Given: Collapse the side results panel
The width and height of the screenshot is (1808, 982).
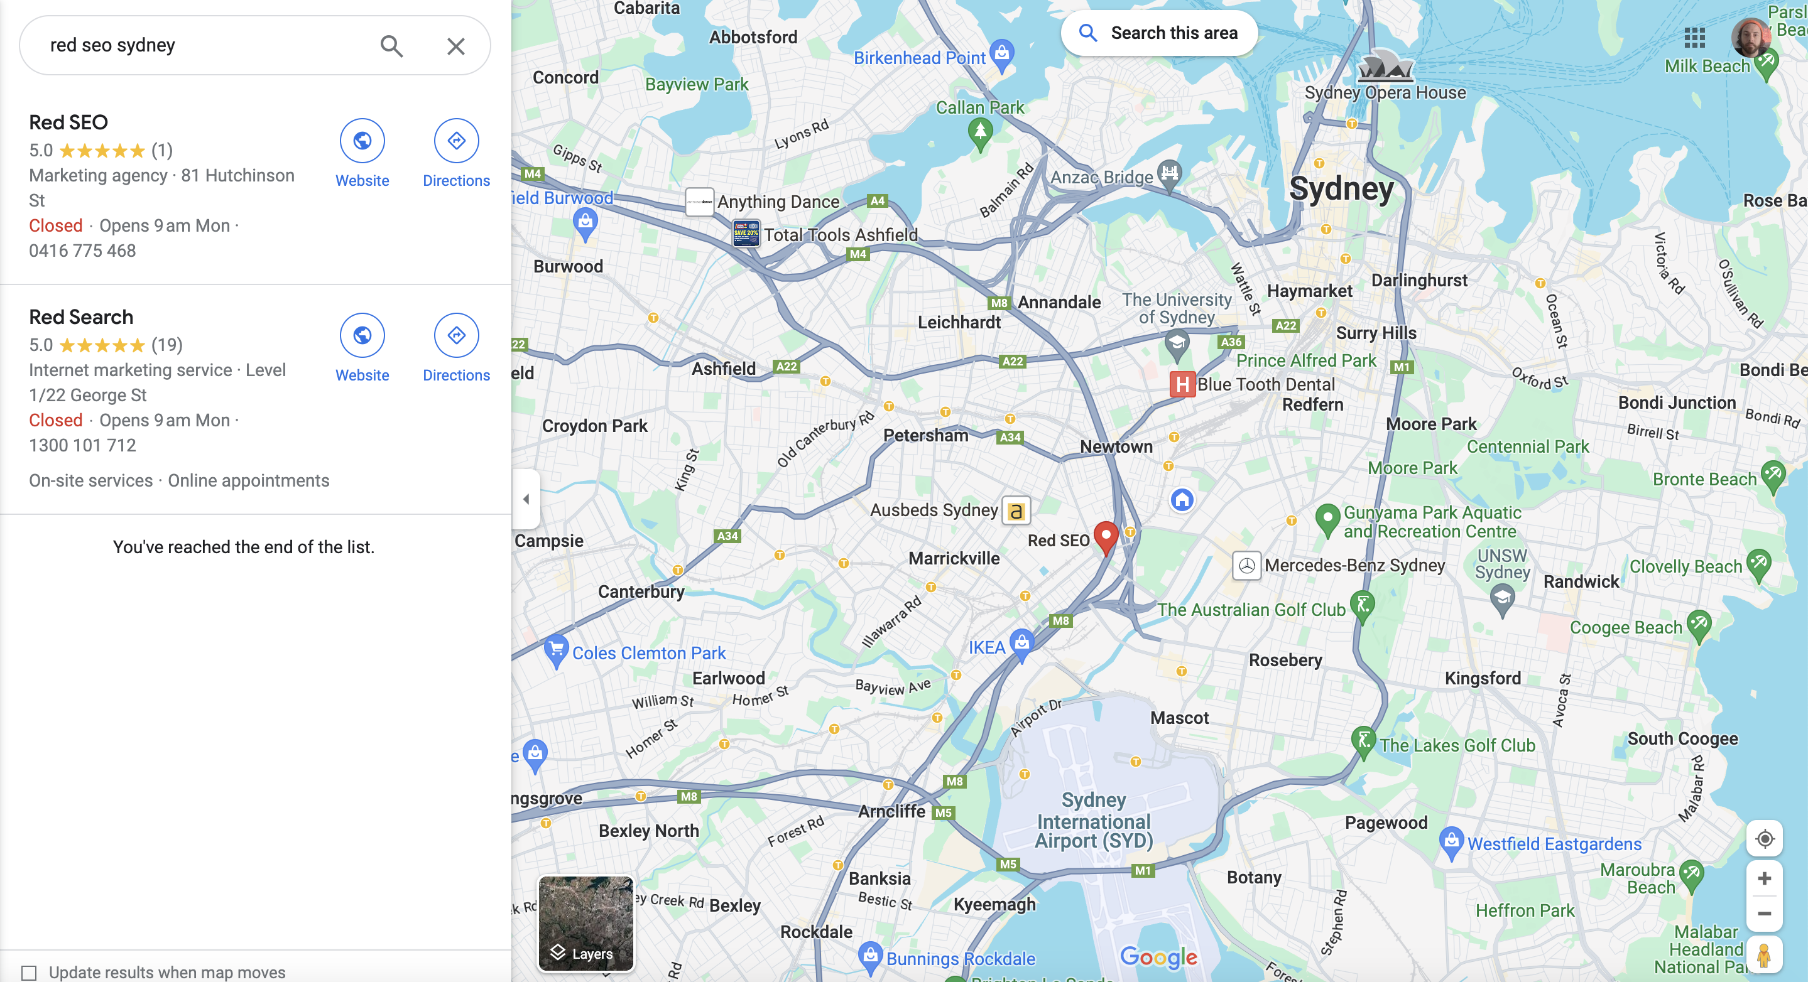Looking at the screenshot, I should point(526,499).
